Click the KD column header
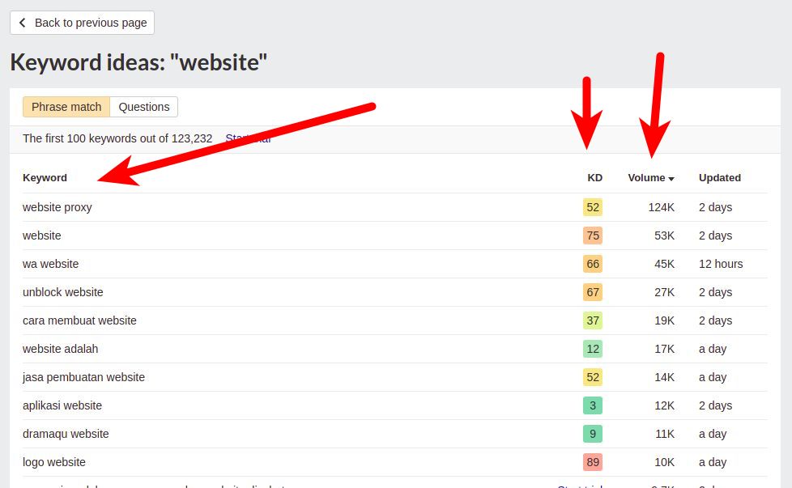Viewport: 792px width, 488px height. click(x=594, y=178)
